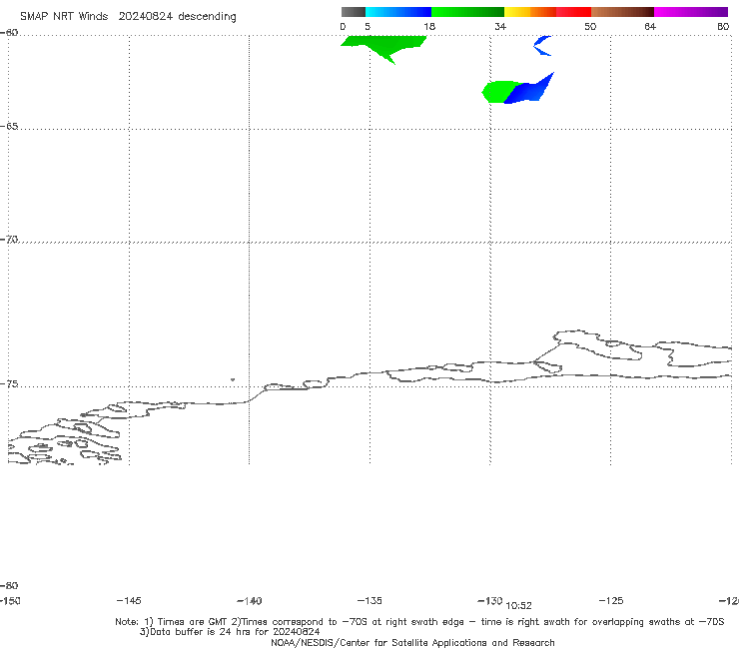Click the -125 longitude axis label

coord(611,600)
